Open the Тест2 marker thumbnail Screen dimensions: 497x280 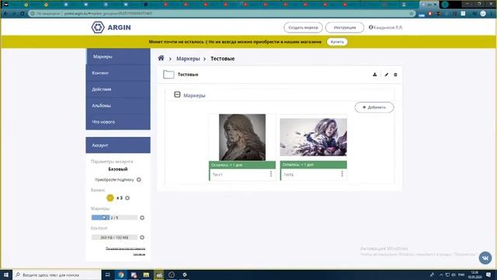pyautogui.click(x=313, y=137)
